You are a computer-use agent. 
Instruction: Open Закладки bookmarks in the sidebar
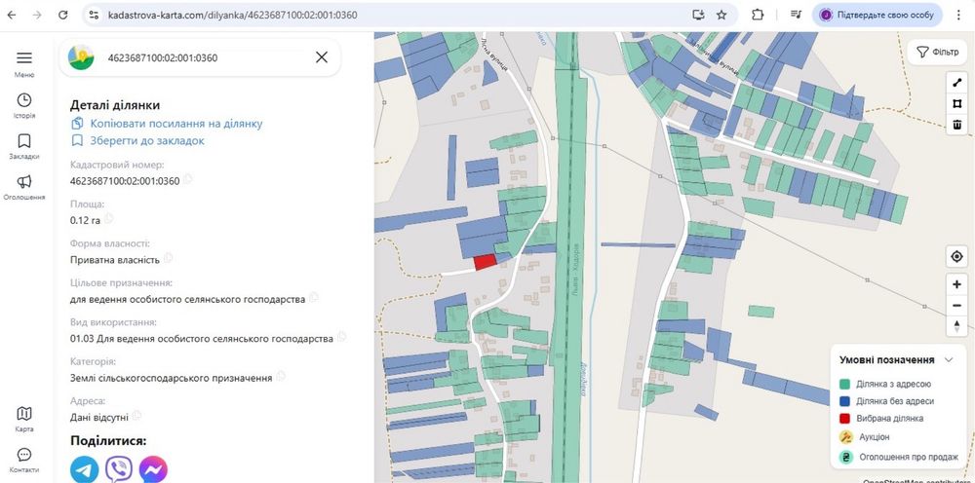[x=24, y=141]
